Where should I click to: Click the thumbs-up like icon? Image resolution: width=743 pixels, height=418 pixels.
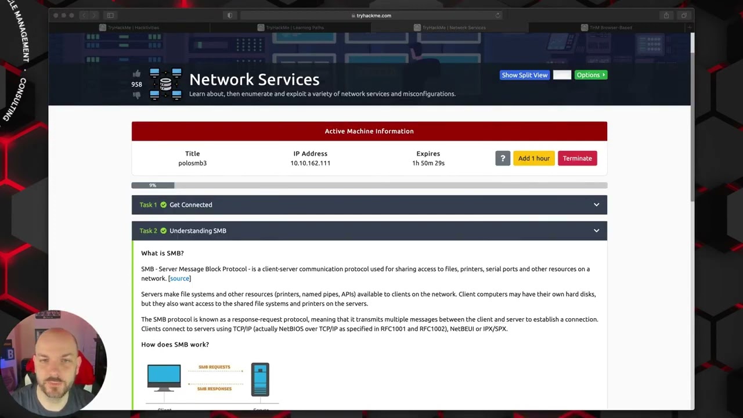pyautogui.click(x=136, y=74)
